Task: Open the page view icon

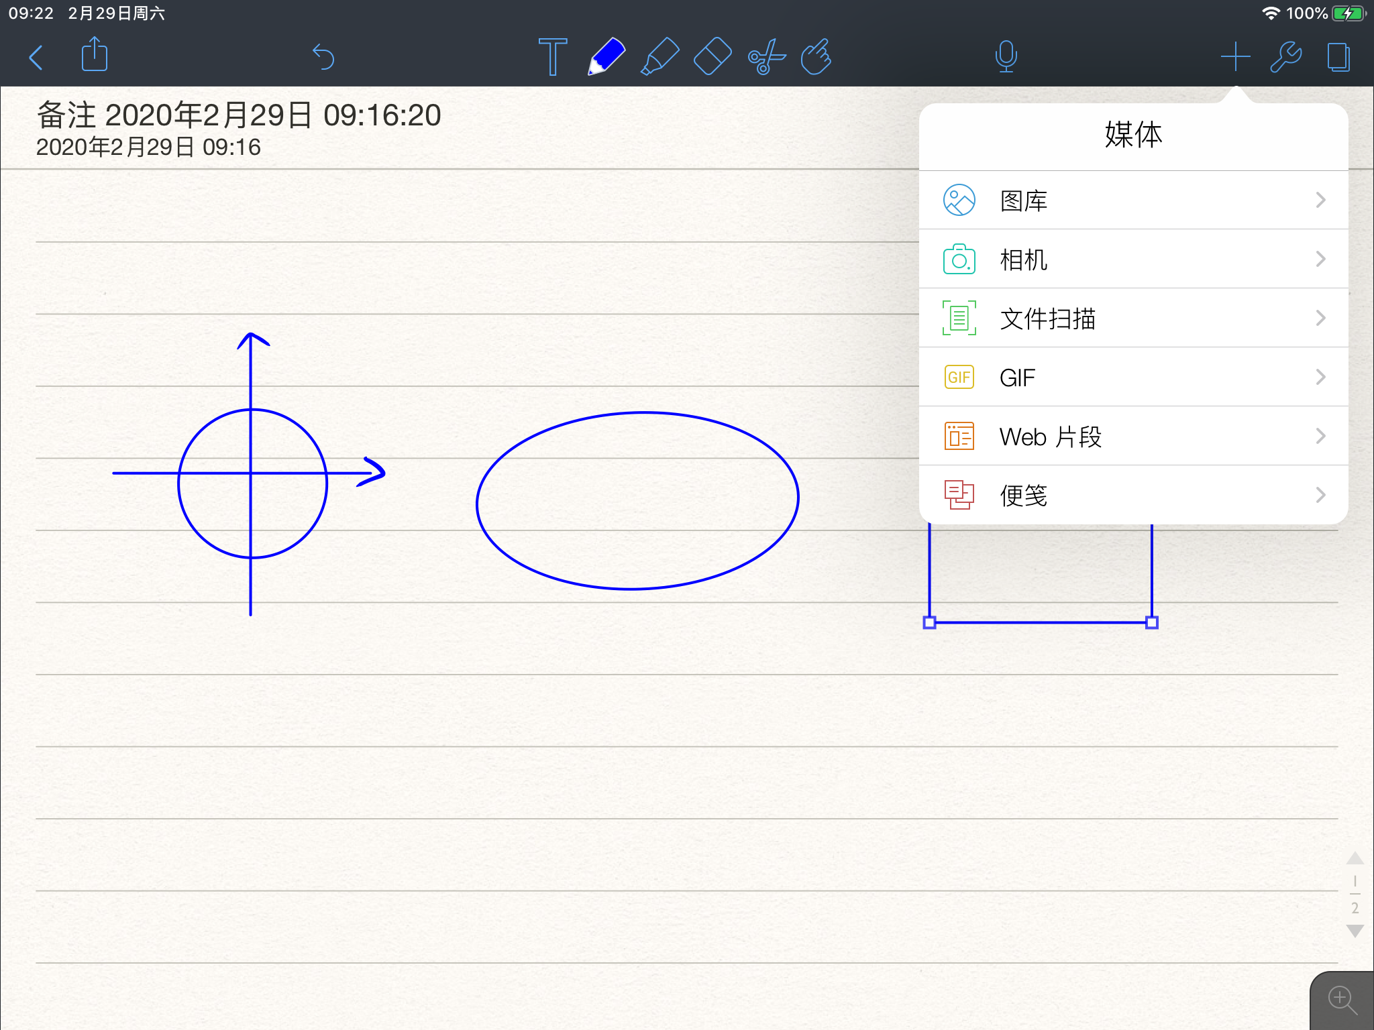Action: 1338,57
